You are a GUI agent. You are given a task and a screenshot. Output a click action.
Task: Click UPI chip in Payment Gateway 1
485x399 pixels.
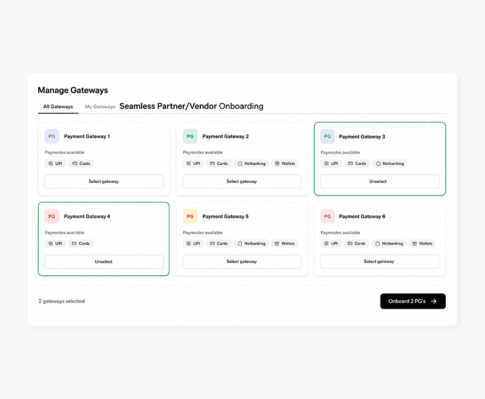55,164
